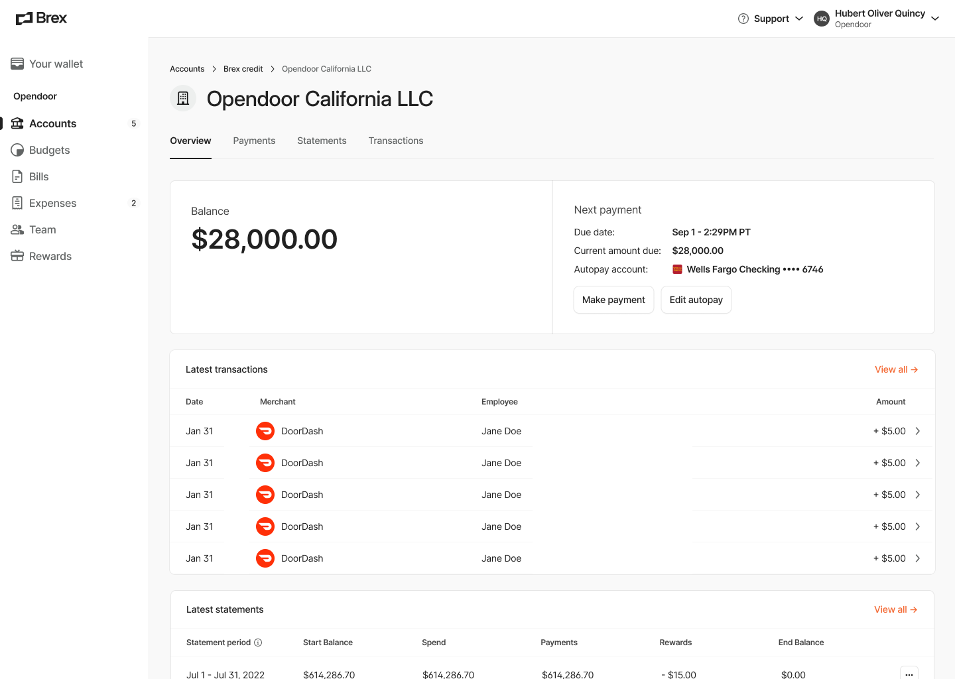Screen dimensions: 955x679
Task: Go to Budgets in sidebar
Action: tap(49, 150)
